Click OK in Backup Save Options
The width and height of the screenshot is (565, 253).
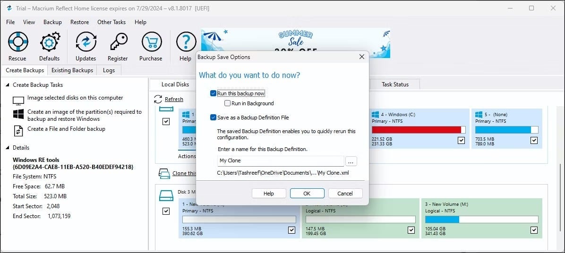pyautogui.click(x=307, y=193)
